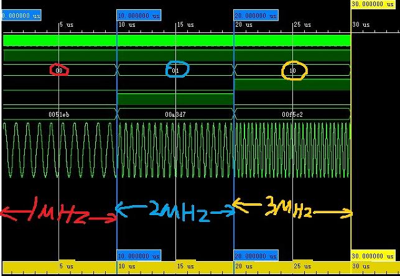This screenshot has height=276, width=400.
Task: Click the 15 us label on the yellow ruler
Action: point(185,266)
